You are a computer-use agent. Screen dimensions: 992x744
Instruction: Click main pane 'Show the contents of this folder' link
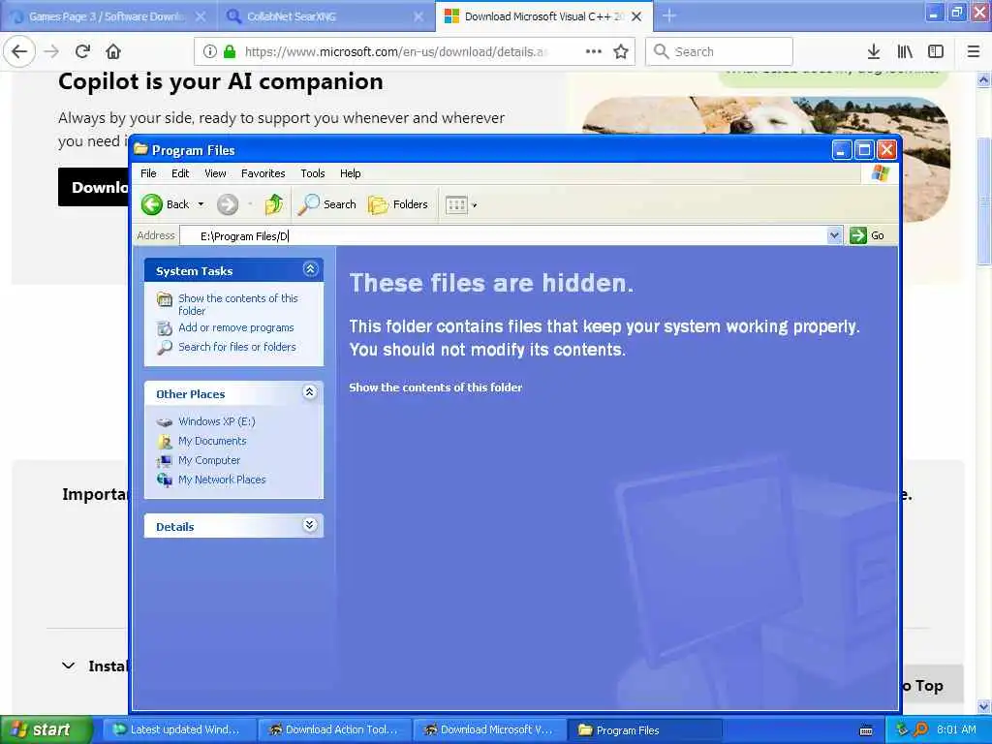[435, 387]
